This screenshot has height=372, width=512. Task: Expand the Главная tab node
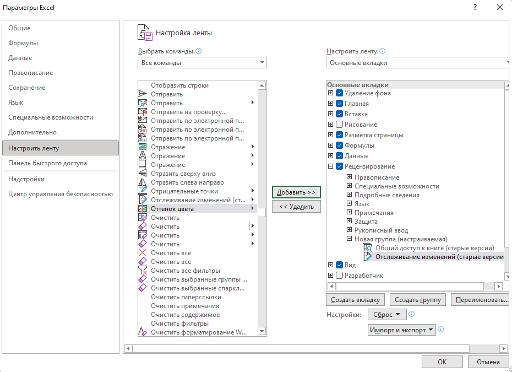[x=330, y=104]
